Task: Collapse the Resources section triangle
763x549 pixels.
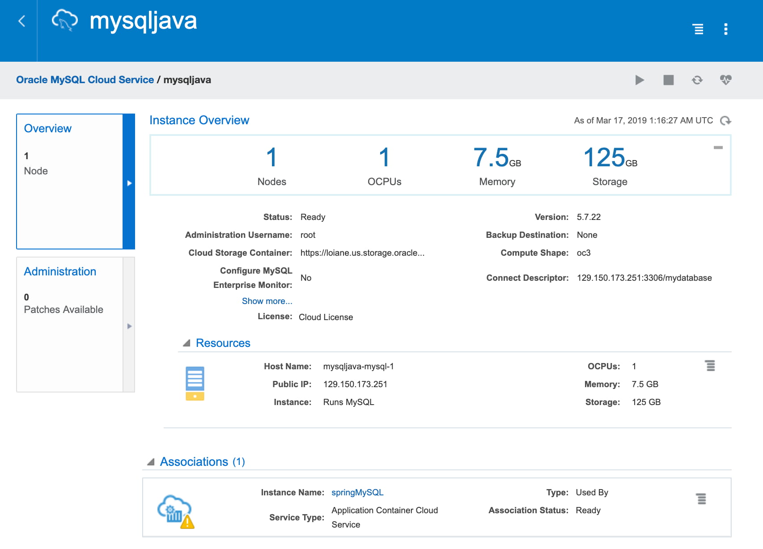Action: click(x=187, y=343)
